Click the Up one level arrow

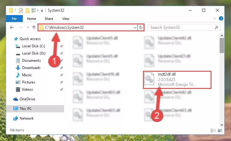click(x=34, y=27)
